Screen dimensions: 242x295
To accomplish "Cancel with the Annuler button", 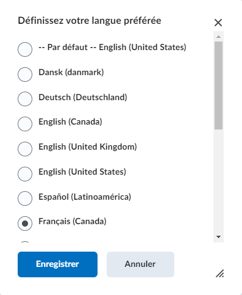I will tap(140, 264).
